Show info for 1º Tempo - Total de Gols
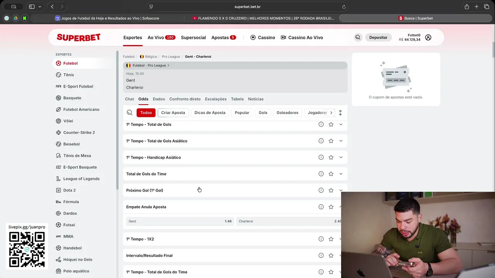The width and height of the screenshot is (495, 278). [321, 124]
